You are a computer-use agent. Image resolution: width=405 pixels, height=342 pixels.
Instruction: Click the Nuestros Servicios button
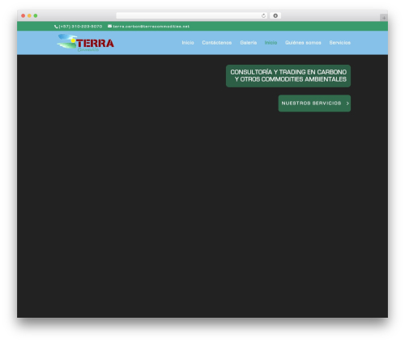(314, 103)
